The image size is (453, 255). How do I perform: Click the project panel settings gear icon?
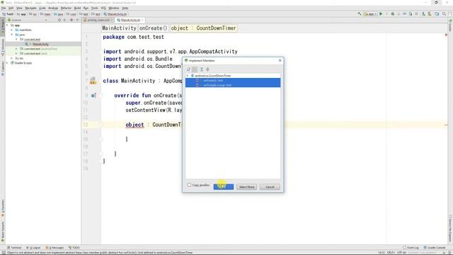tap(71, 20)
